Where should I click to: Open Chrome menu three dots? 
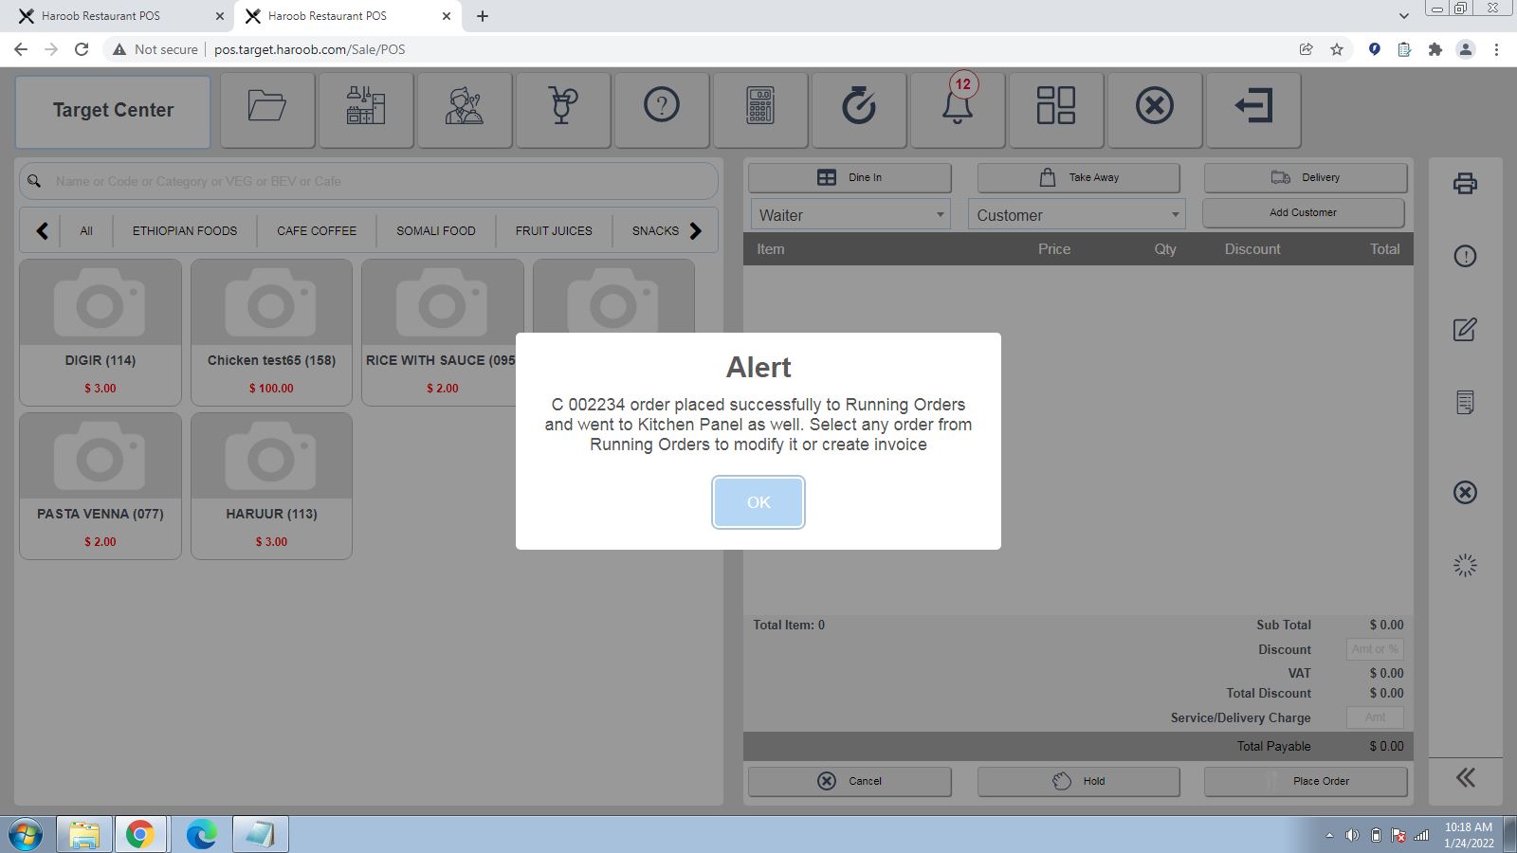click(x=1496, y=49)
